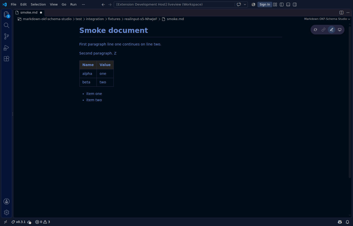Open the Explorer view in the activity bar

pyautogui.click(x=7, y=15)
